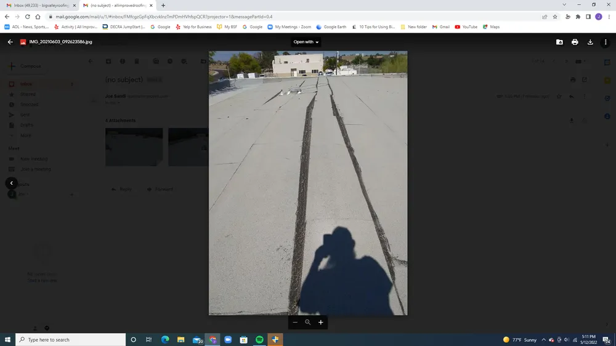Open Chrome profile avatar
The height and width of the screenshot is (346, 616).
click(599, 17)
